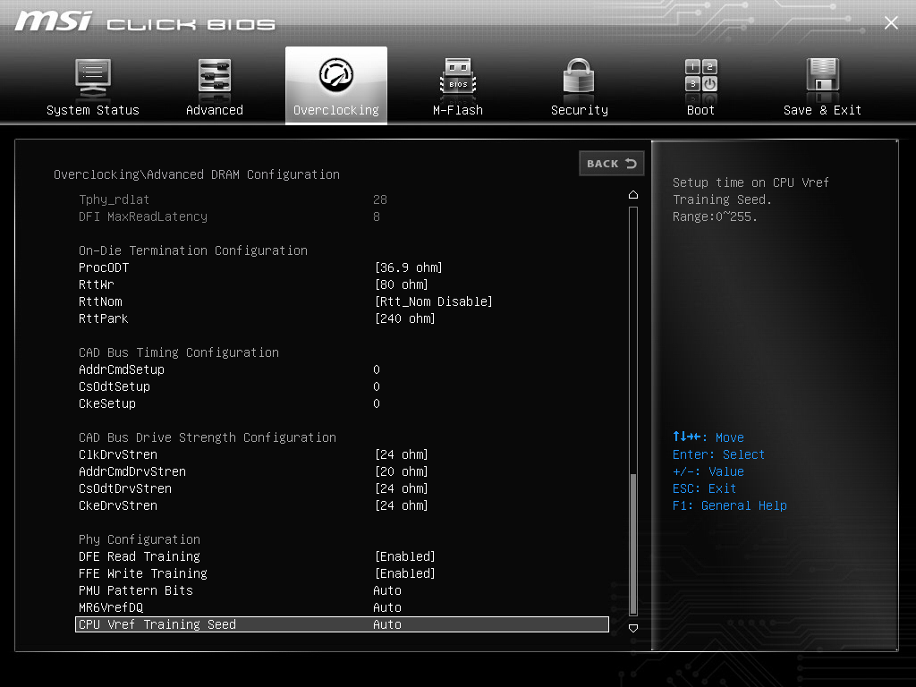Select the ProcODT row label
The width and height of the screenshot is (916, 687).
[104, 267]
